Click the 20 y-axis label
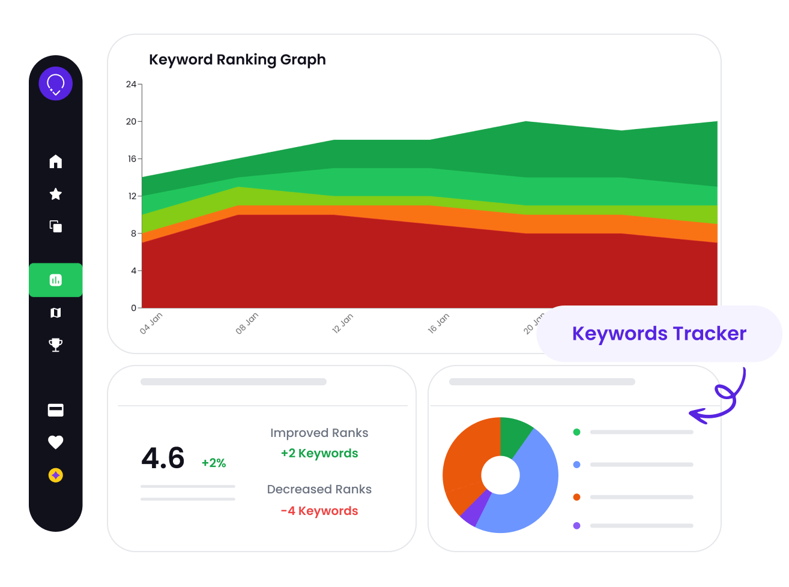The width and height of the screenshot is (789, 587). point(131,121)
